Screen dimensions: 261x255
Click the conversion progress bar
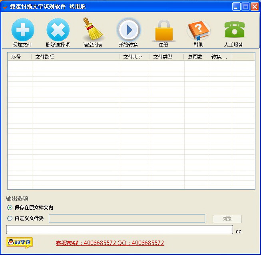pyautogui.click(x=120, y=230)
